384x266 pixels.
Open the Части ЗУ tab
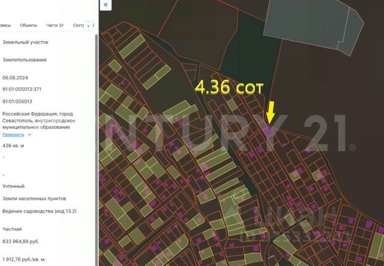click(55, 25)
